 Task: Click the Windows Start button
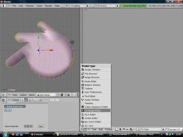coord(5,134)
